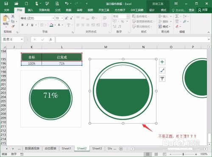Activate the Format Painter brush
The image size is (212, 157).
[13, 26]
